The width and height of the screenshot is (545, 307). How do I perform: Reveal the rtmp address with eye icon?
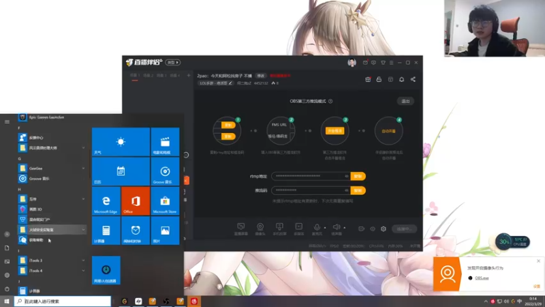347,176
